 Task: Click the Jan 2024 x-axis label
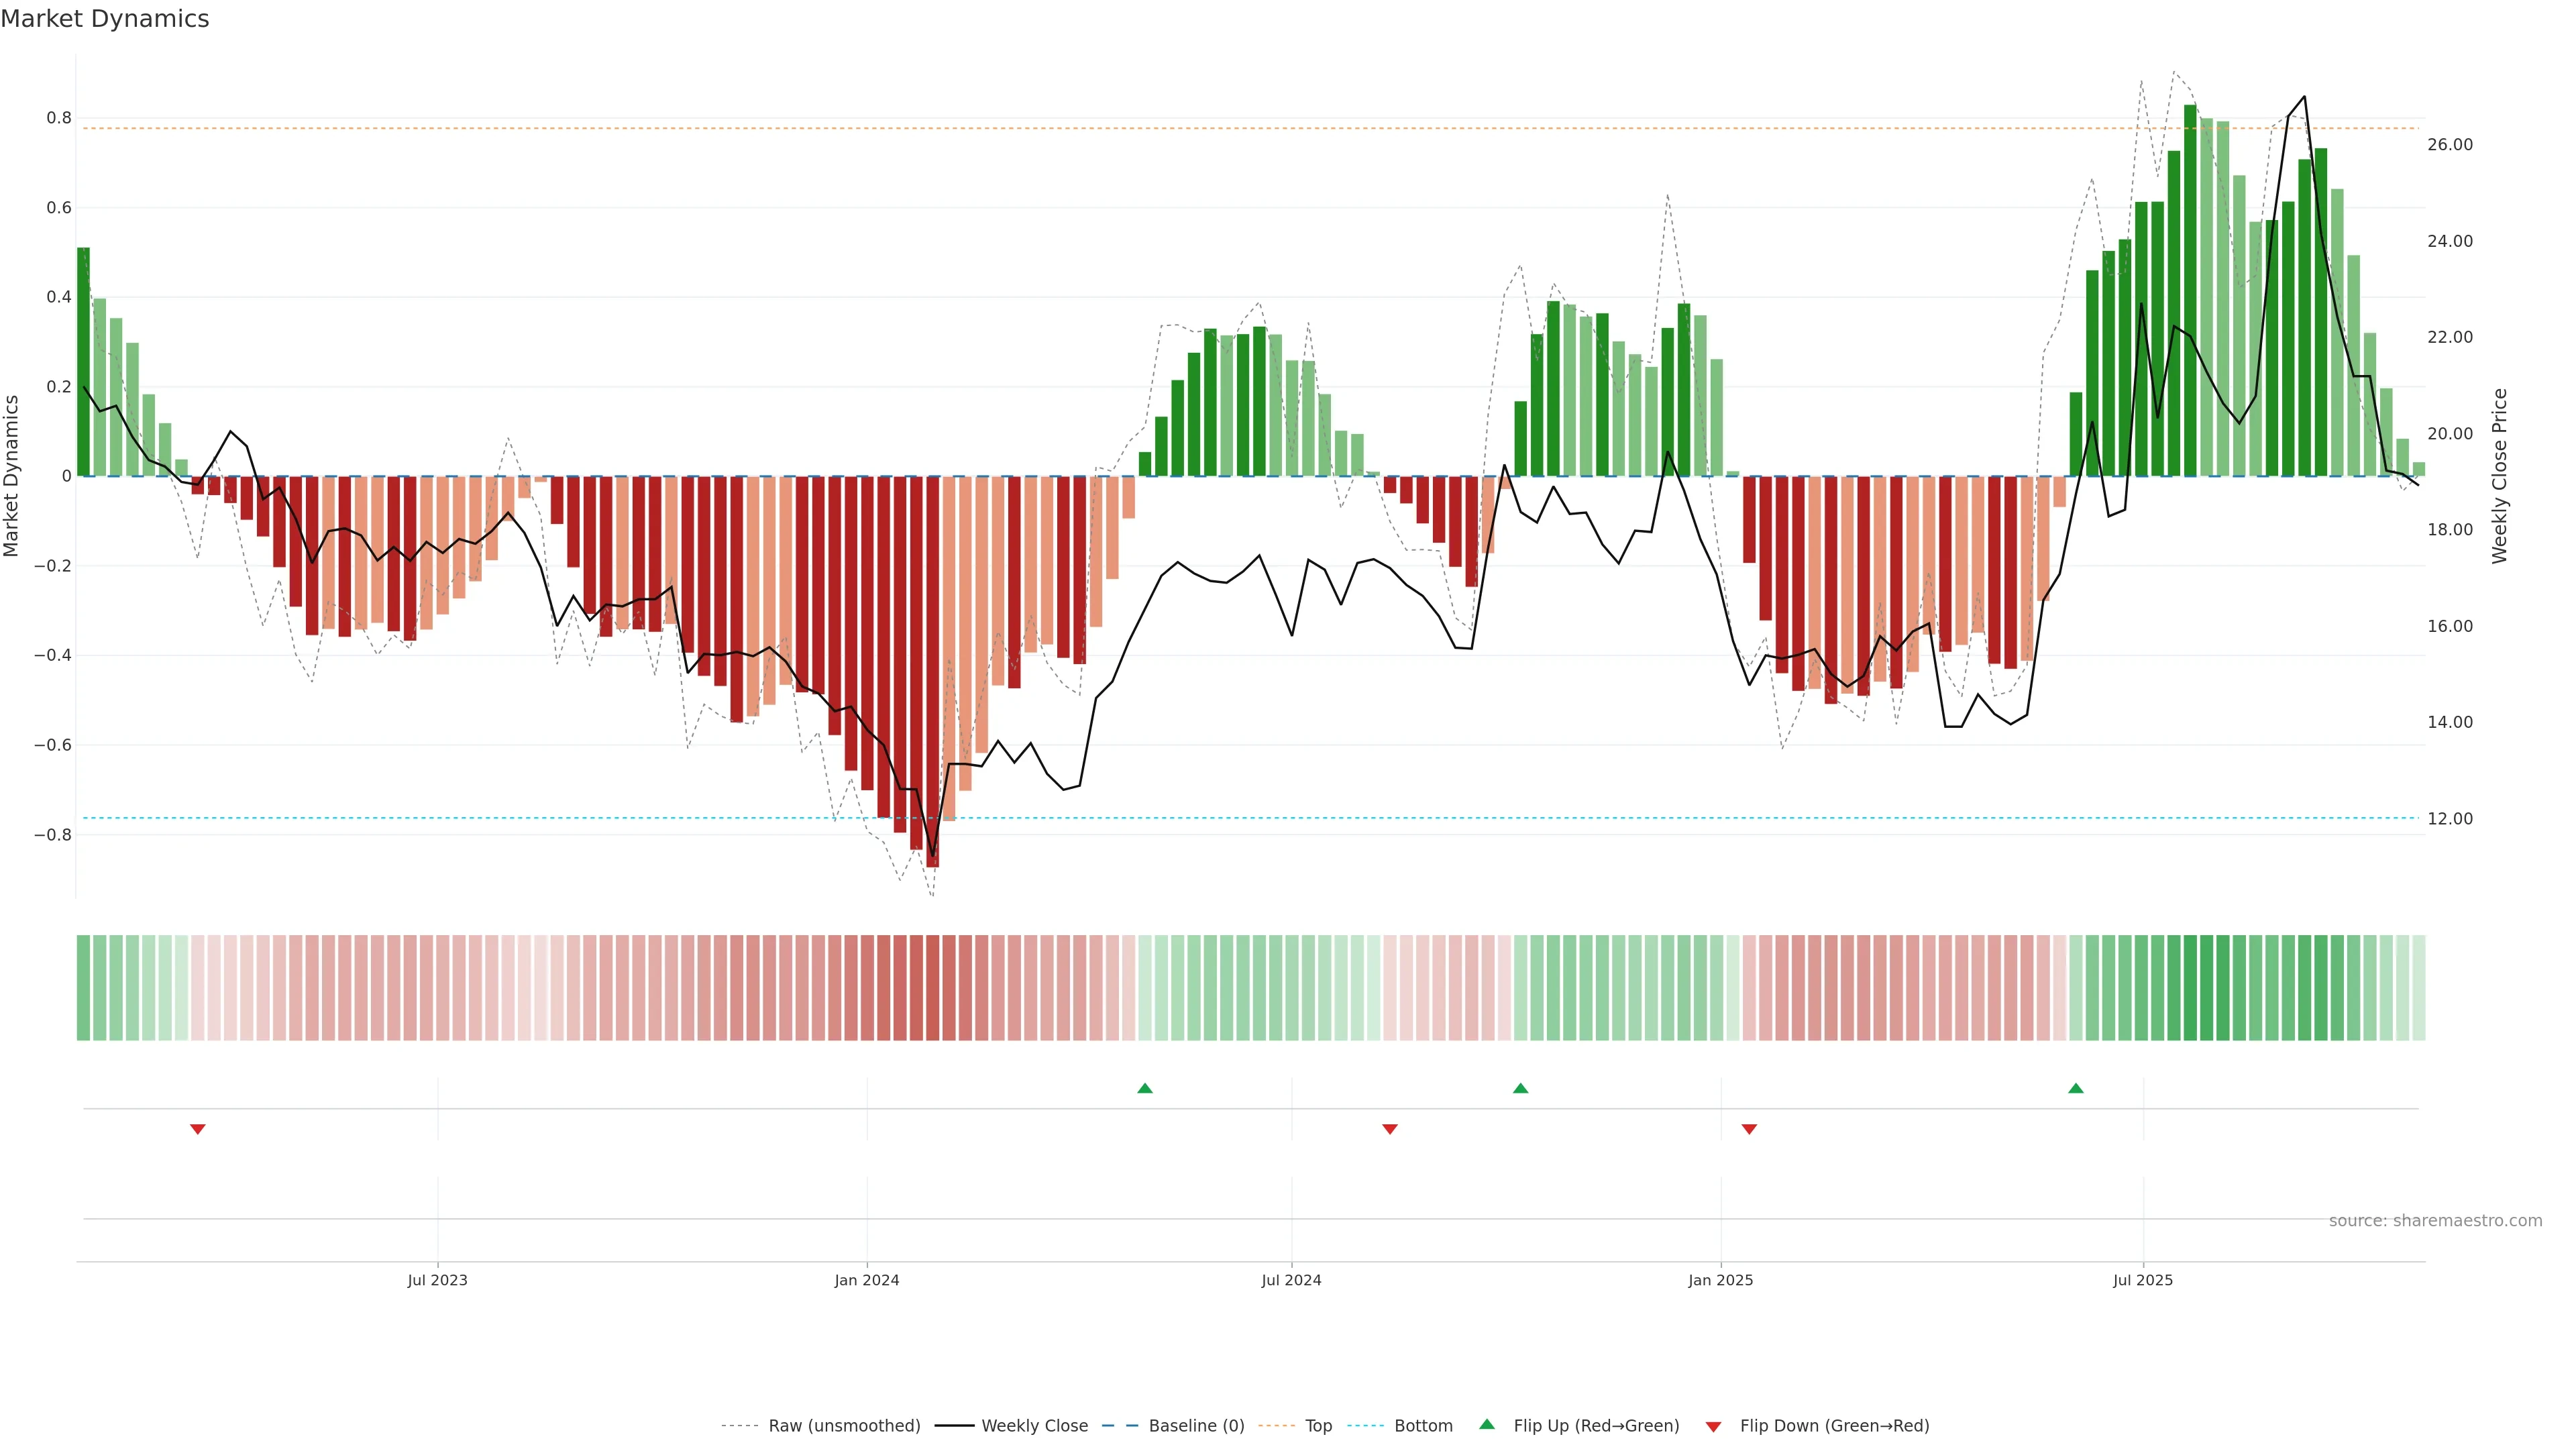tap(866, 1280)
